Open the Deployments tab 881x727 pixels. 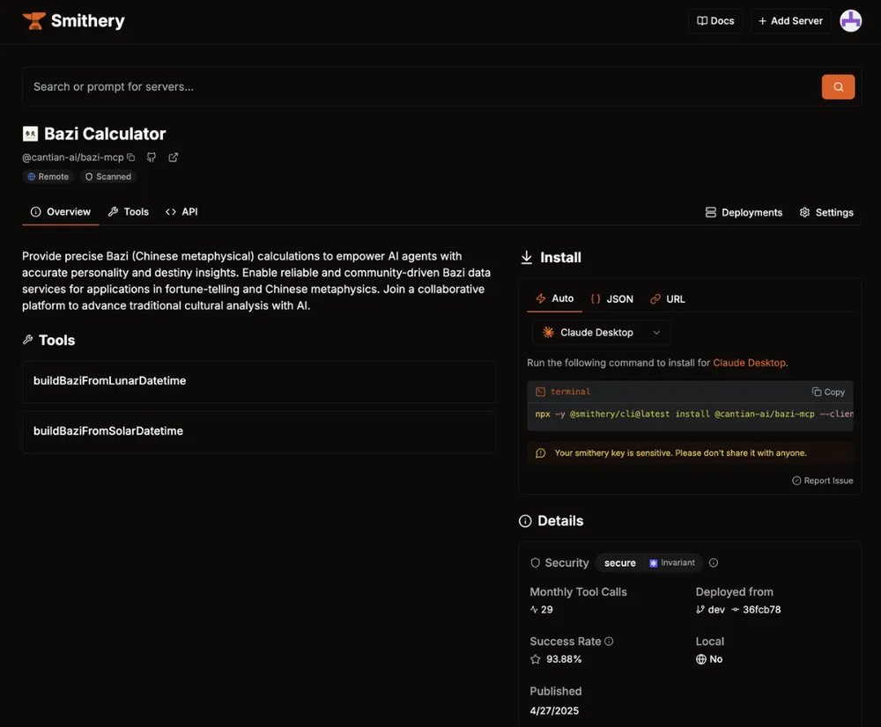coord(744,212)
